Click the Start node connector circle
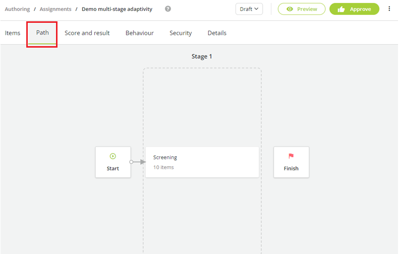 tap(131, 162)
